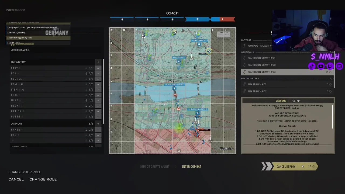Click the Ludendorff Bridge lock marker on map
The image size is (345, 194).
(x=174, y=88)
